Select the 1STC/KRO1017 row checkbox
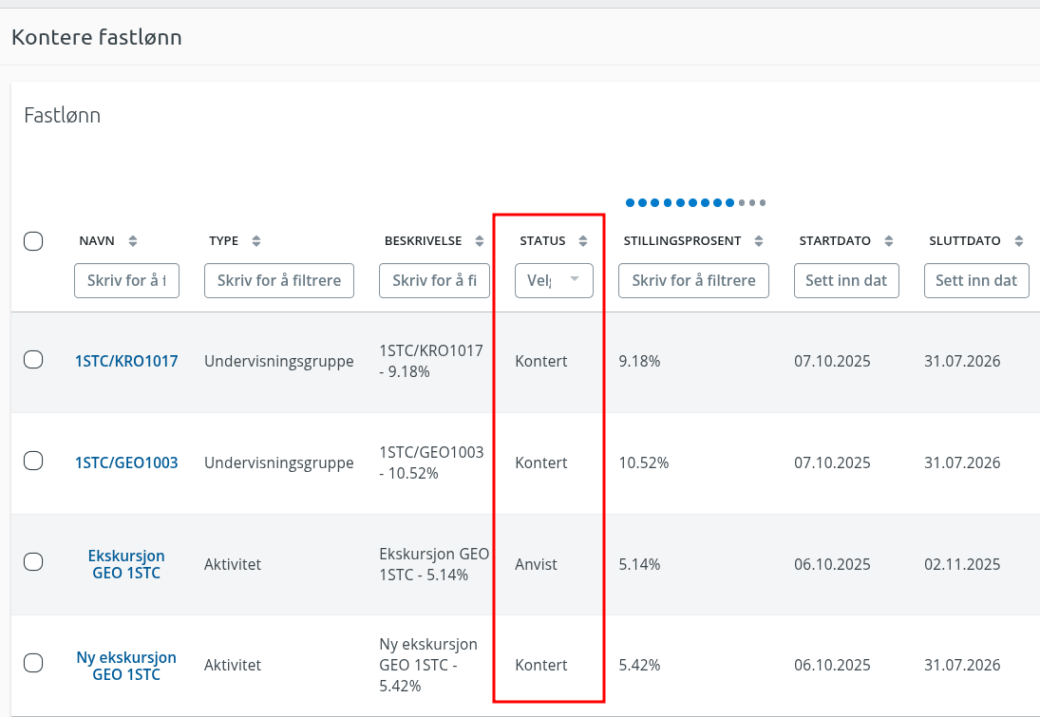Screen dimensions: 1040x717 pyautogui.click(x=33, y=360)
